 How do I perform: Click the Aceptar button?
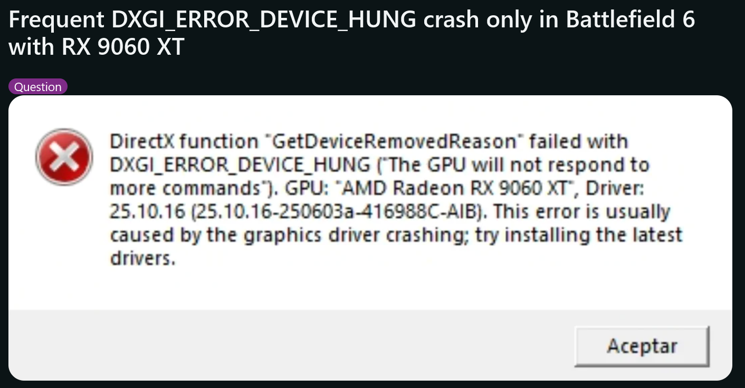[642, 346]
